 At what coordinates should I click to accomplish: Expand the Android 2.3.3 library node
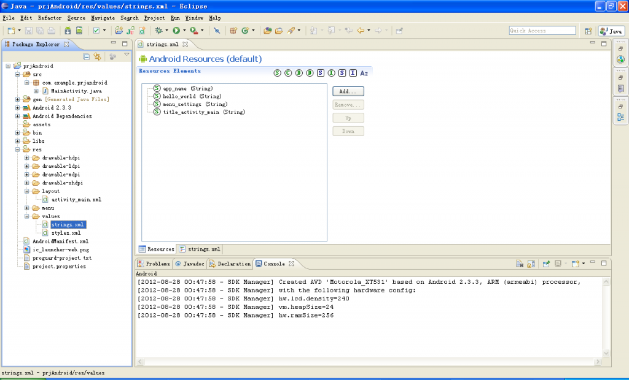[17, 108]
